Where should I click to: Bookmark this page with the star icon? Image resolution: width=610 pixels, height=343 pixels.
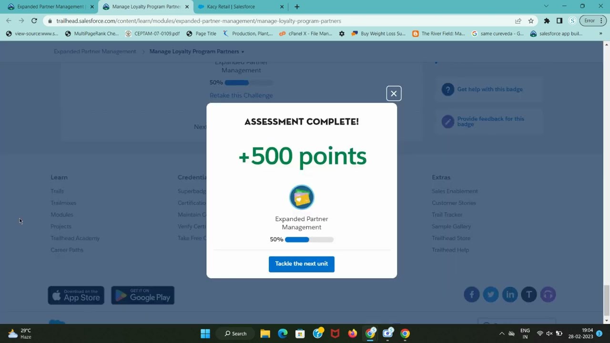coord(531,21)
